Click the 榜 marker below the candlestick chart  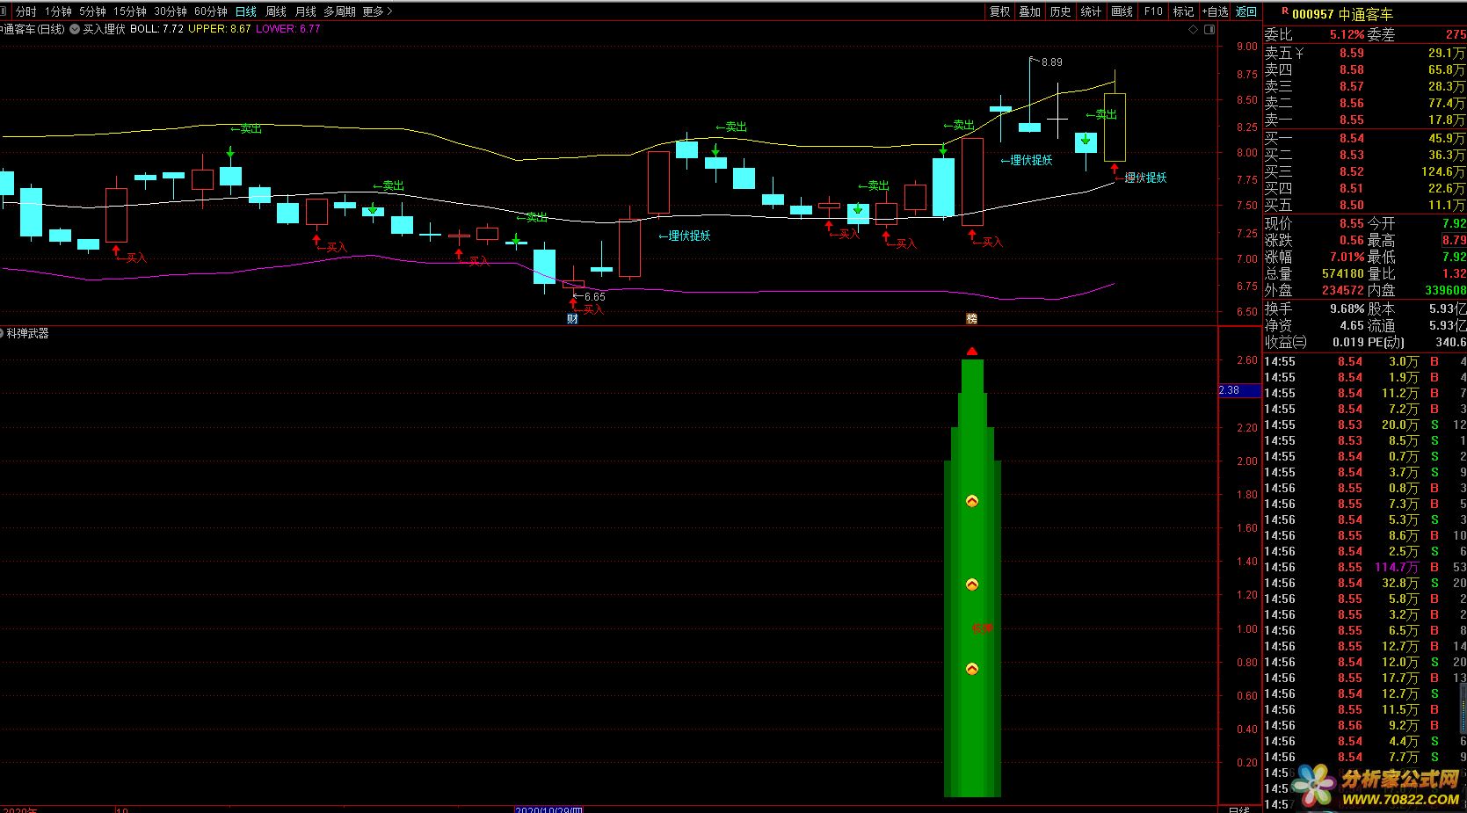pyautogui.click(x=971, y=319)
